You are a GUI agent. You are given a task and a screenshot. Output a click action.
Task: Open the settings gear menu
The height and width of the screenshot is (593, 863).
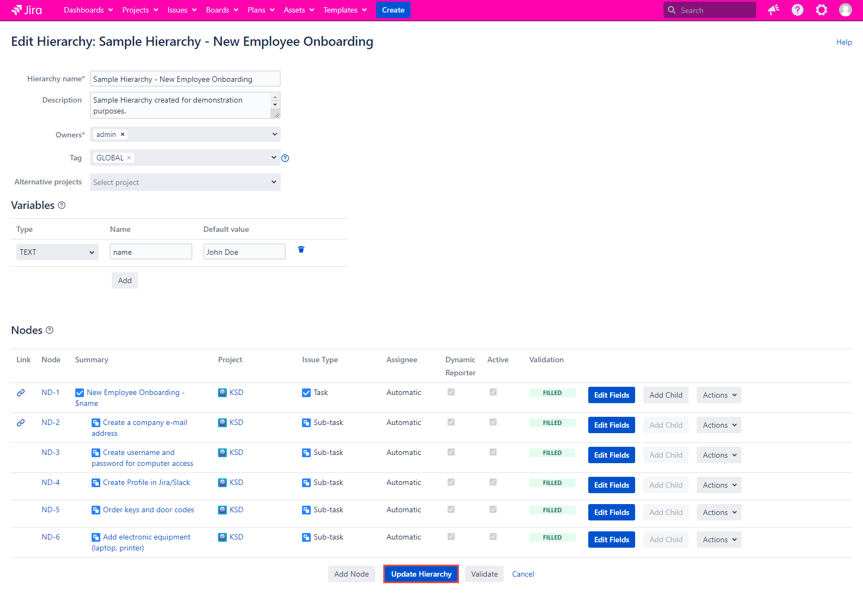coord(821,10)
